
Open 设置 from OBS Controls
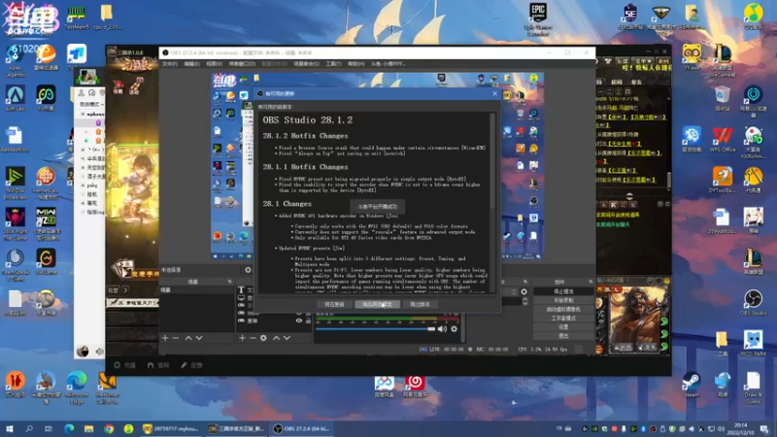point(563,327)
